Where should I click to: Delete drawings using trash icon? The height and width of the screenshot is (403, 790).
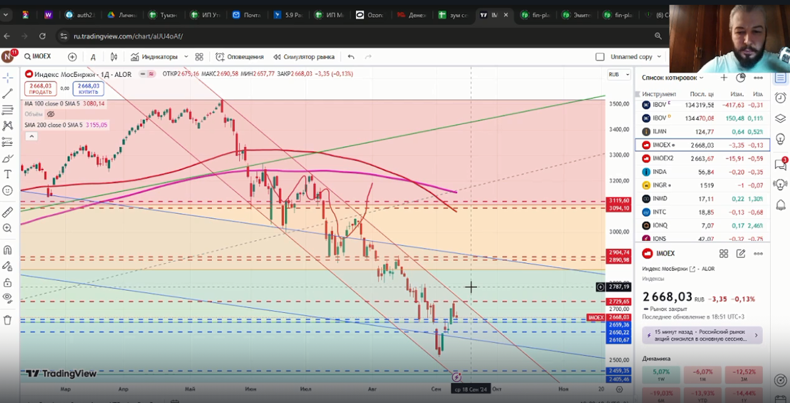(8, 320)
